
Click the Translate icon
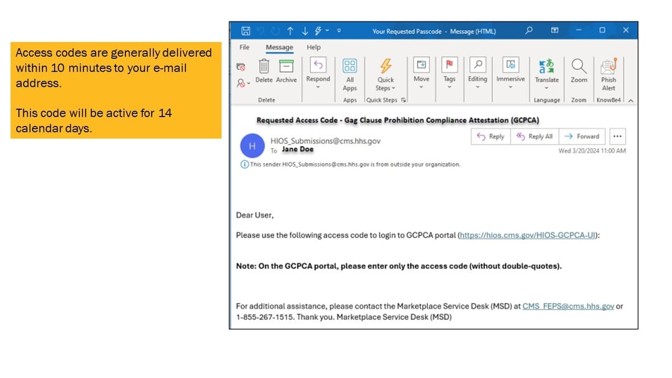tap(546, 66)
